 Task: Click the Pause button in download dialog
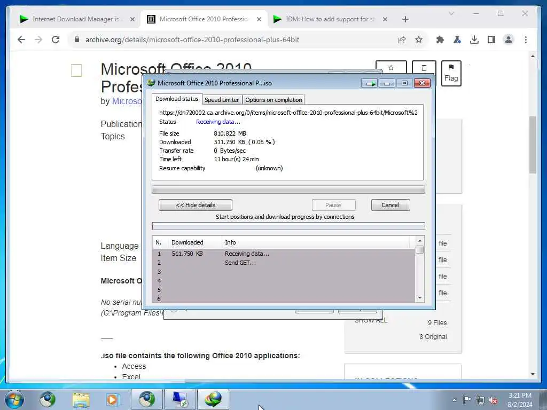(x=333, y=205)
